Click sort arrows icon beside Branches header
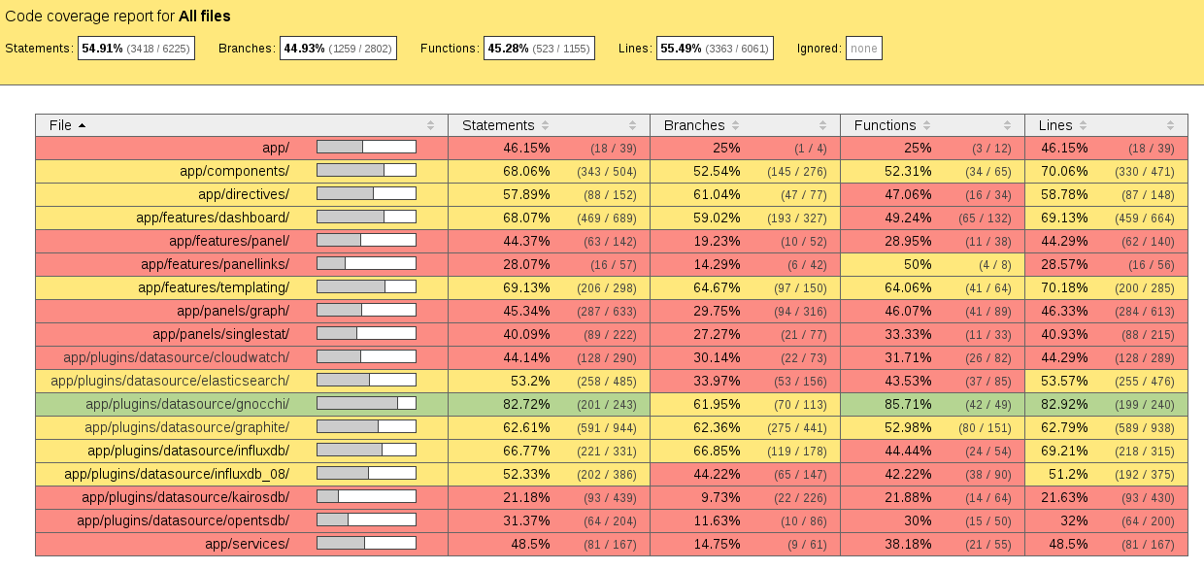 736,125
